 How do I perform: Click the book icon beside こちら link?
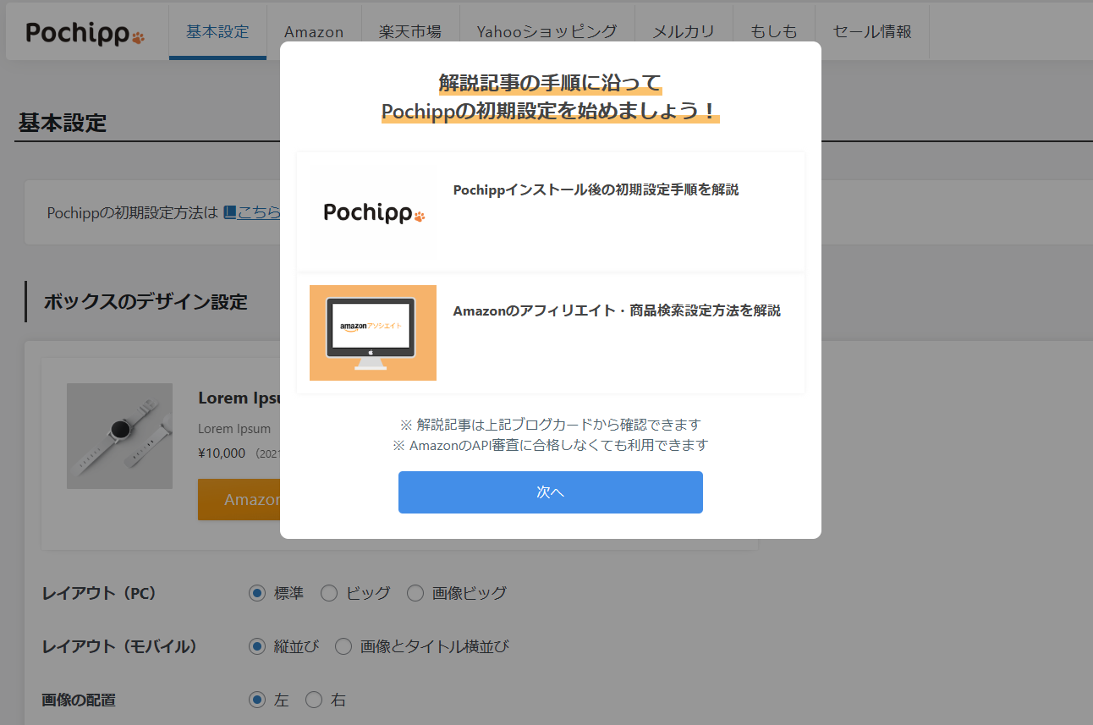click(229, 213)
